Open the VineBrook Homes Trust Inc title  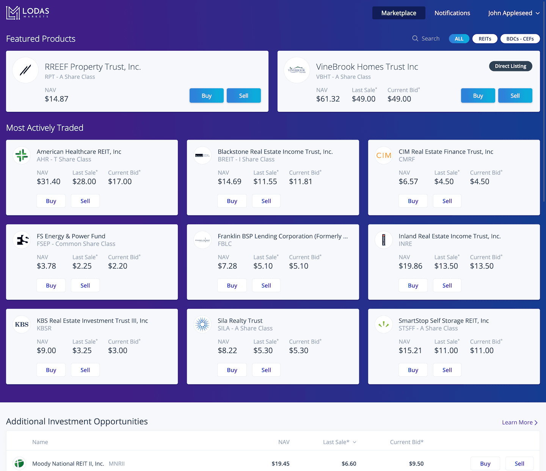coord(367,67)
